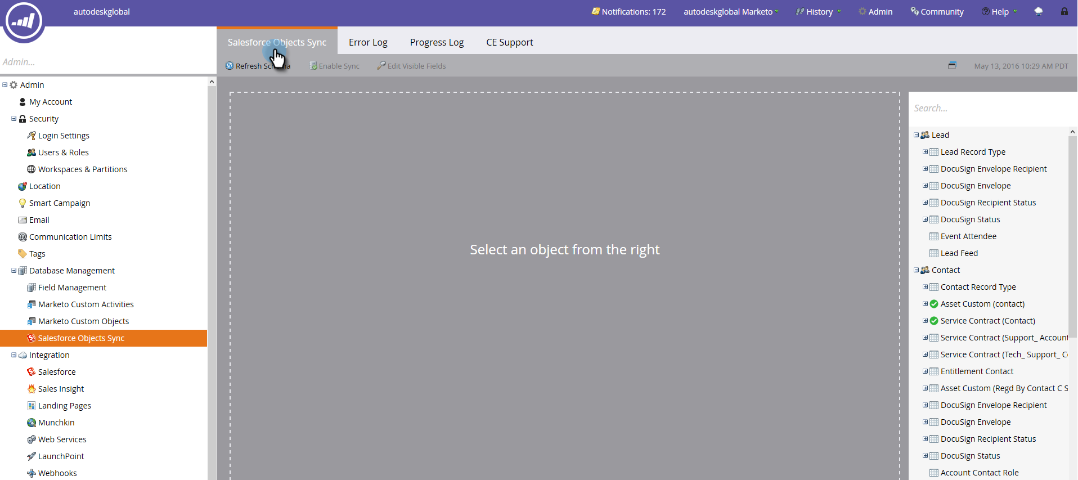Switch to the Error Log tab
1078x480 pixels.
pos(368,42)
